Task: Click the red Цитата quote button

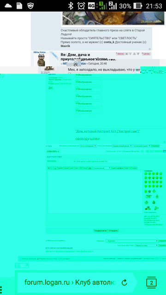Action: point(147,54)
